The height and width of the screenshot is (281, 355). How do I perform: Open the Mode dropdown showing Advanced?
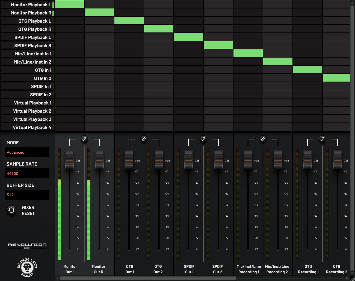pos(27,152)
